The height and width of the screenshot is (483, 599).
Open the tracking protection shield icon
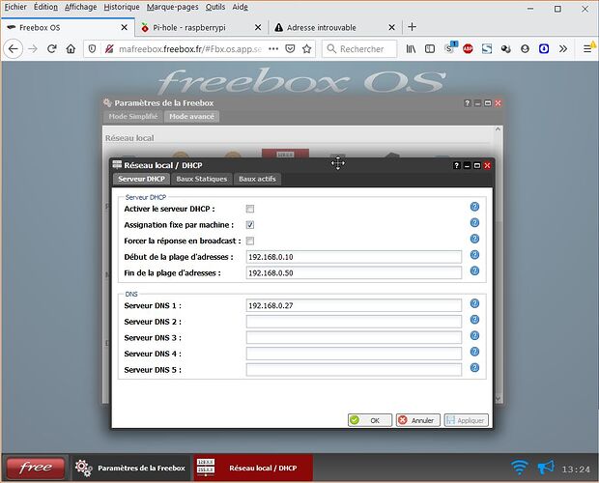coord(92,49)
